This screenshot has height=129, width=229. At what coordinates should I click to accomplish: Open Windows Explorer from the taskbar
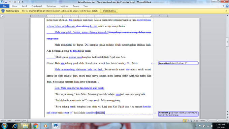coord(25,126)
